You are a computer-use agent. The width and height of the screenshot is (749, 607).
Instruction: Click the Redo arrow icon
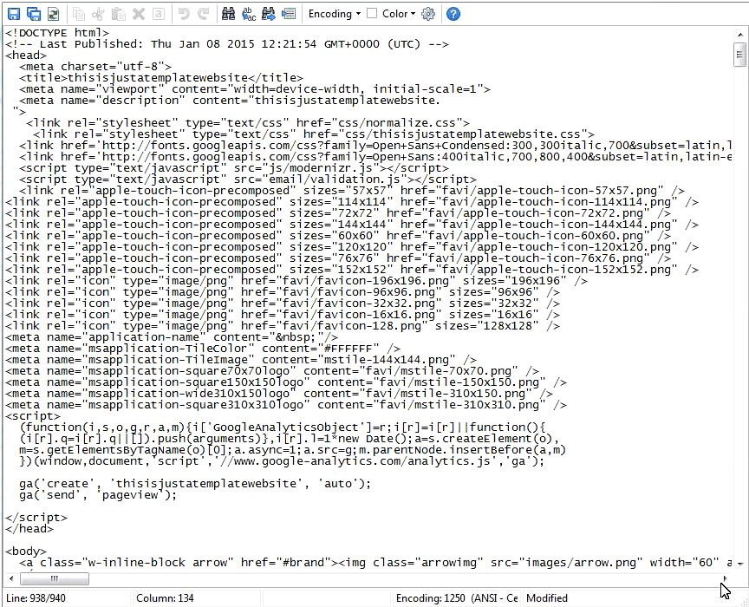pyautogui.click(x=204, y=14)
